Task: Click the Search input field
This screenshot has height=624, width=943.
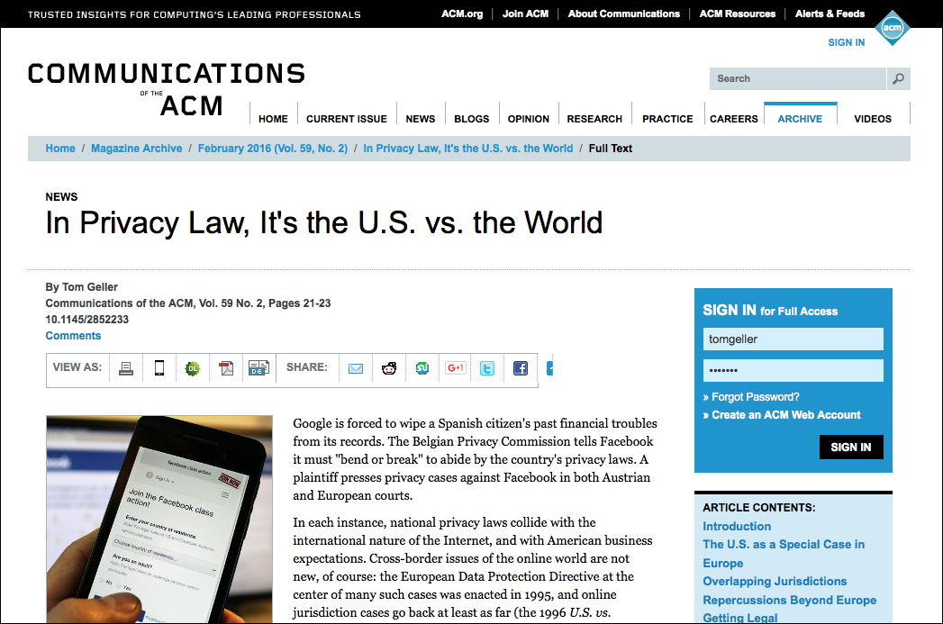Action: 797,79
